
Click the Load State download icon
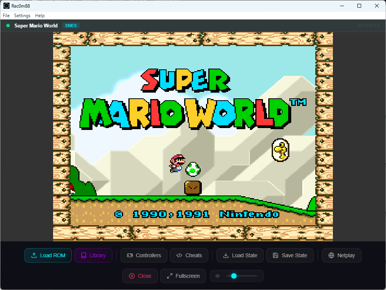pyautogui.click(x=226, y=255)
